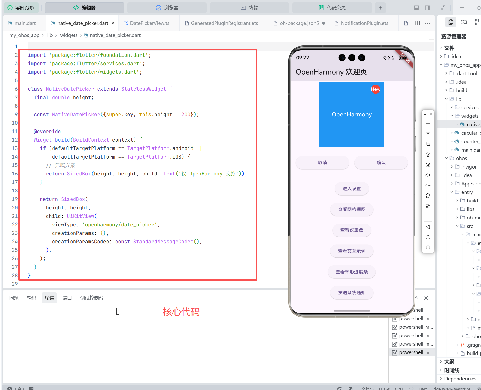Collapse the ohos folder
Viewport: 481px width, 390px height.
(x=446, y=158)
